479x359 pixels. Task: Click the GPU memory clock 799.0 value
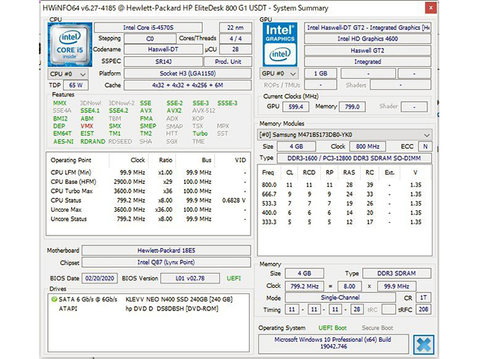tap(352, 107)
